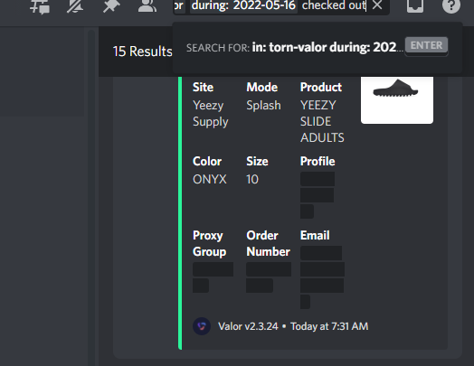Select the search suggestion in: torn-valor
This screenshot has width=474, height=366.
point(318,47)
